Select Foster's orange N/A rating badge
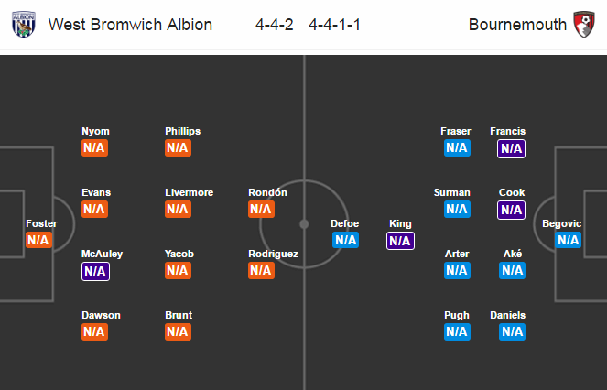Screen dimensions: 607x390 [x=38, y=240]
